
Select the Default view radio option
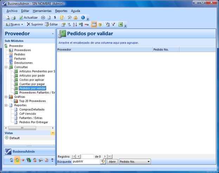pyautogui.click(x=7, y=138)
